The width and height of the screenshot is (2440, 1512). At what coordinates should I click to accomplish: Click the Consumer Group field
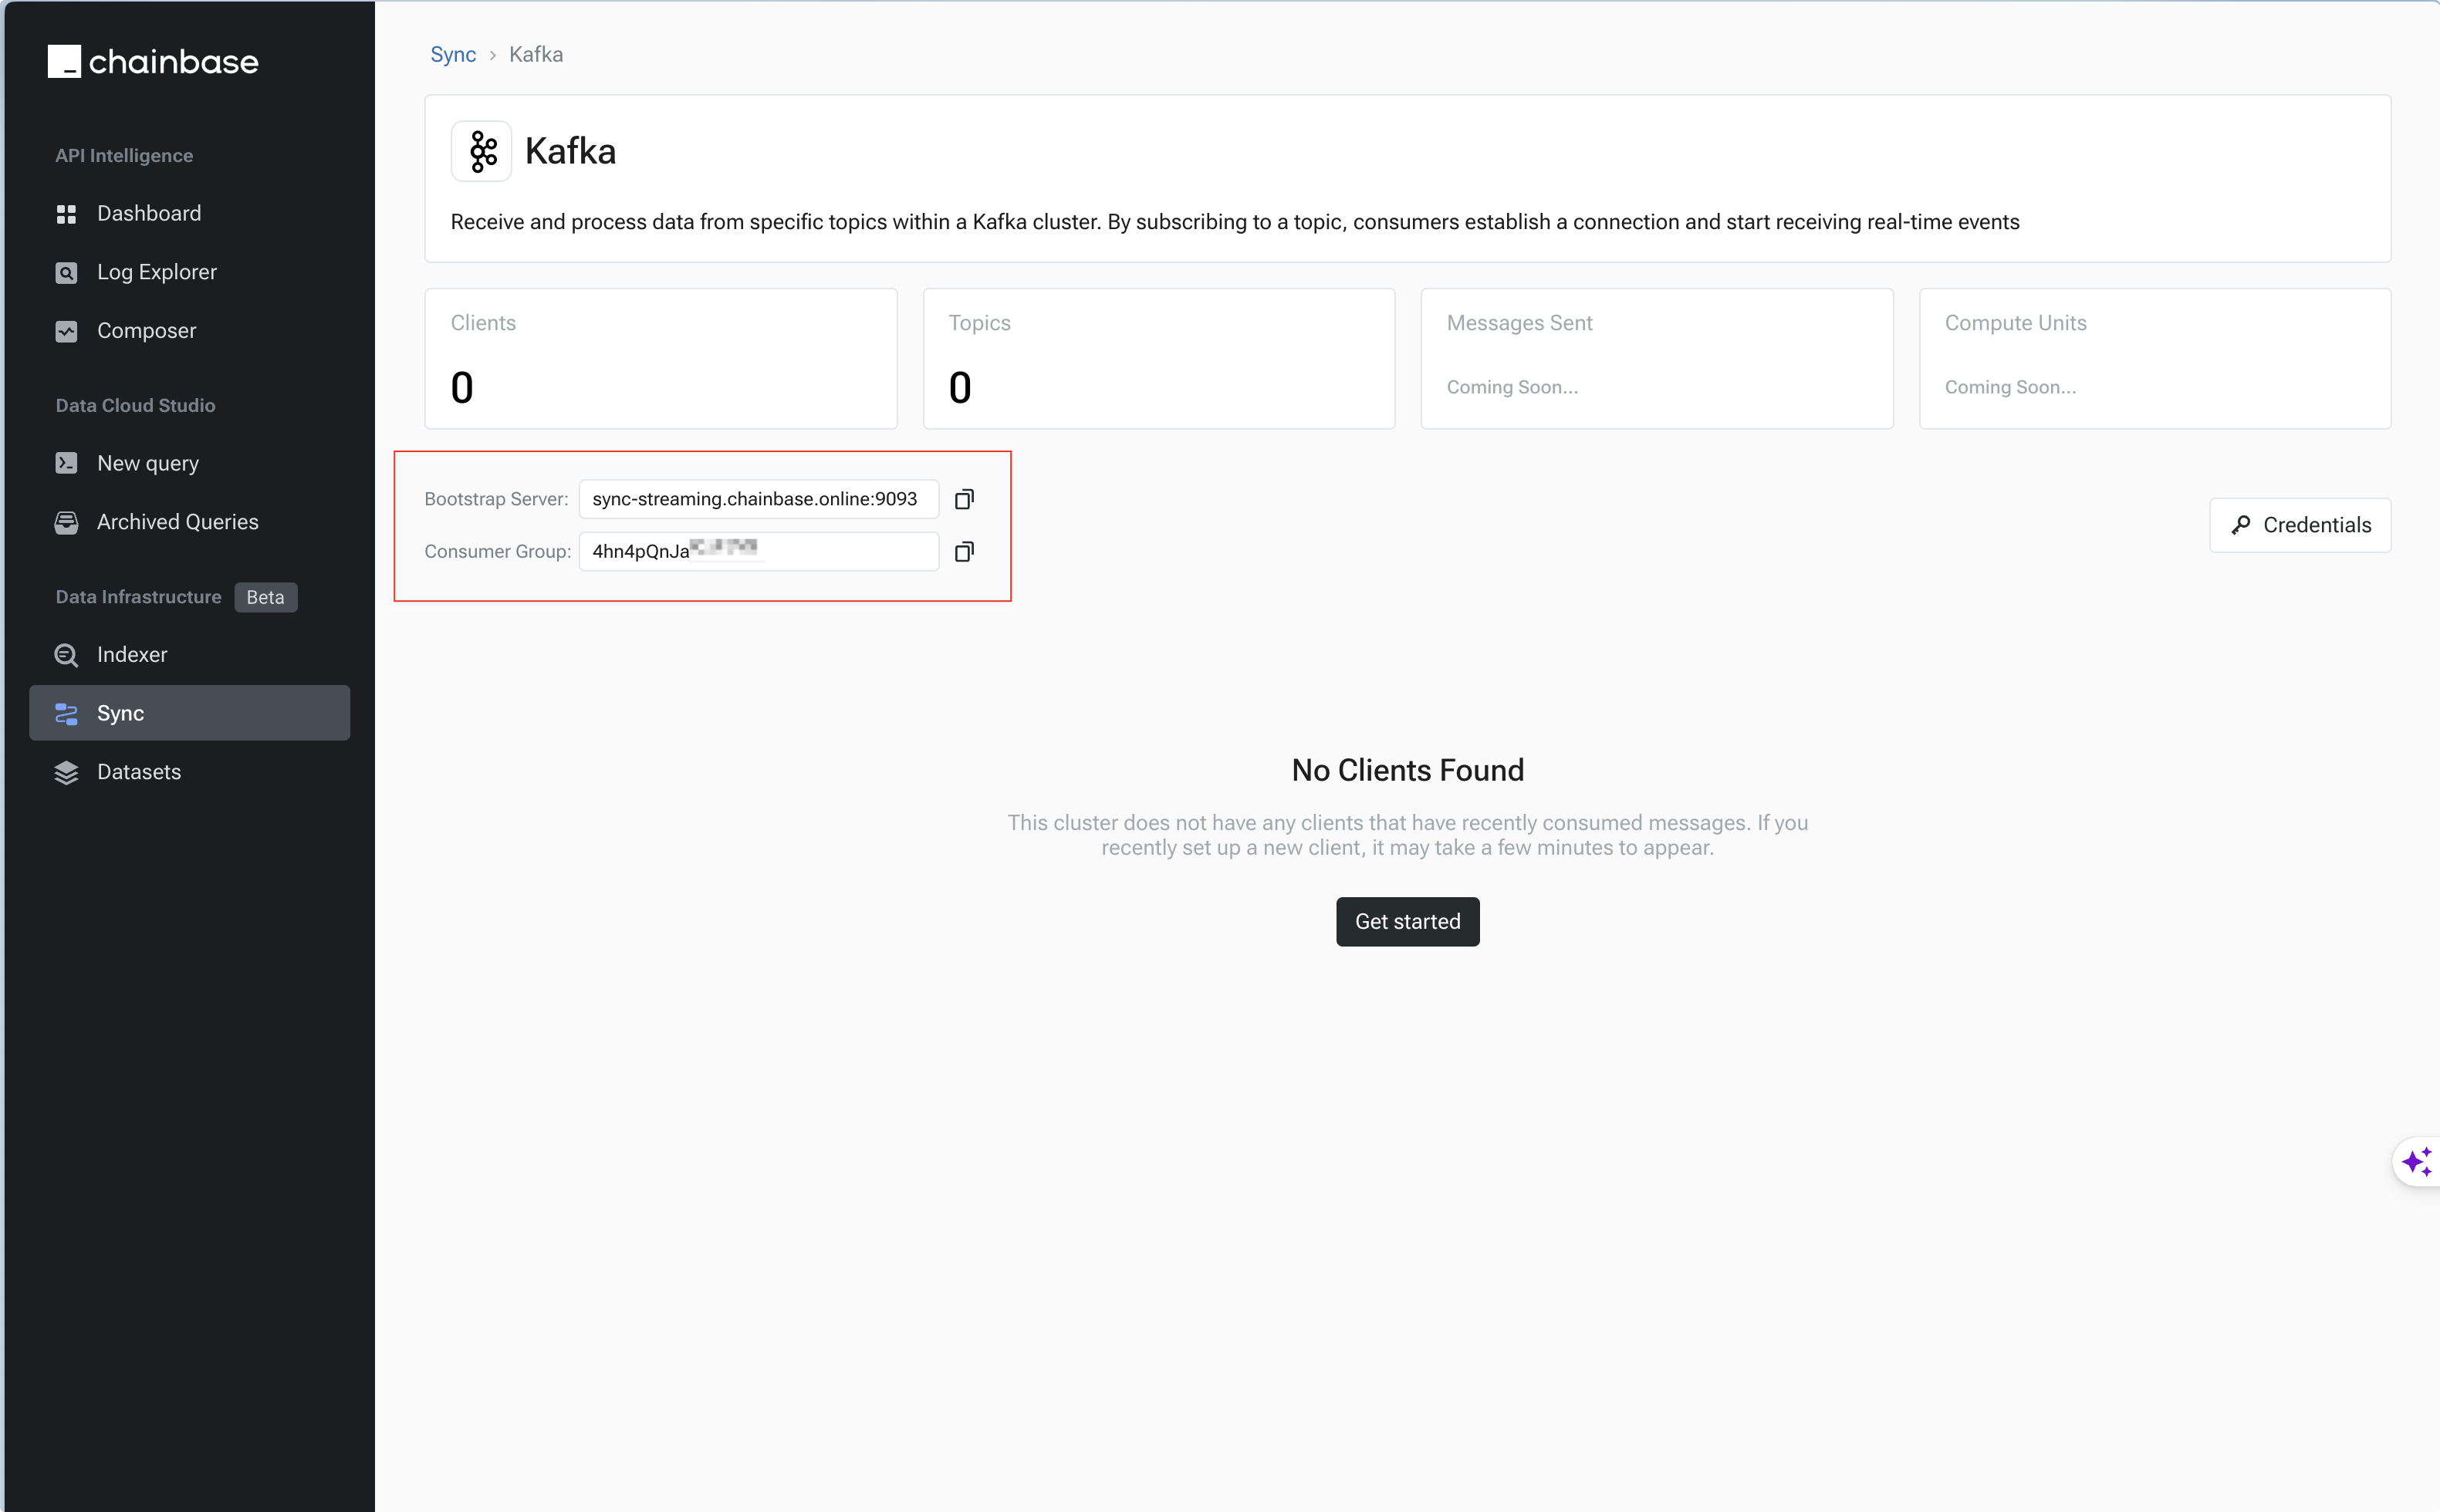coord(757,552)
